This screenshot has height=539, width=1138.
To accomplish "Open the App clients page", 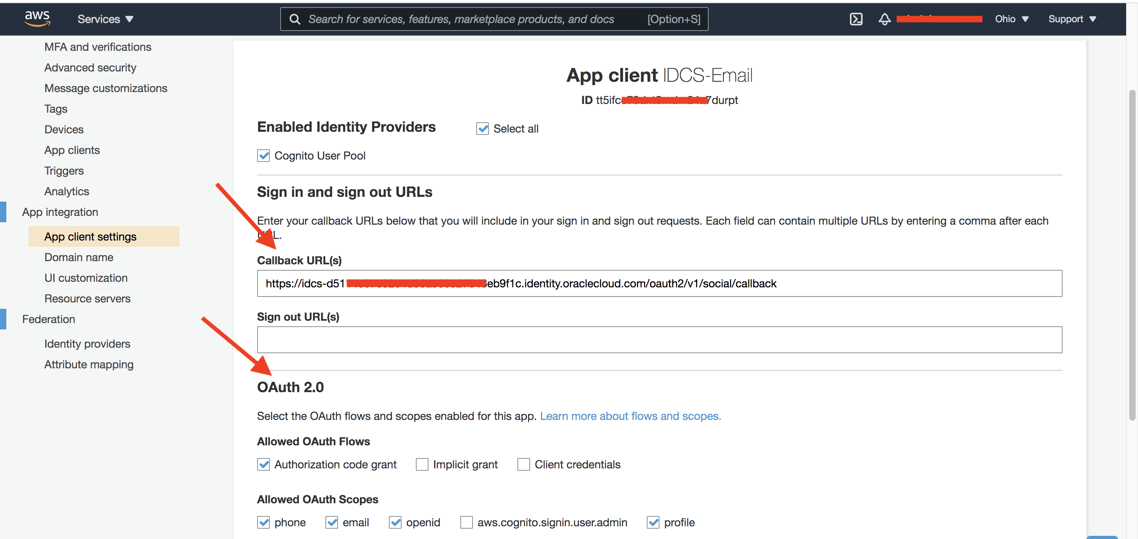I will click(x=72, y=150).
